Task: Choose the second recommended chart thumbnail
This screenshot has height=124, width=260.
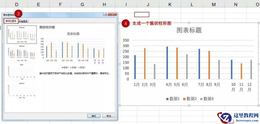Action: point(22,53)
